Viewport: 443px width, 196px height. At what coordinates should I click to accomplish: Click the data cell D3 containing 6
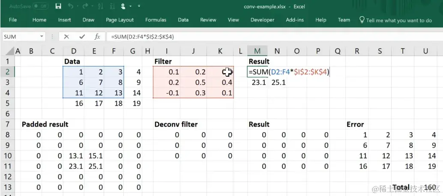click(x=73, y=82)
